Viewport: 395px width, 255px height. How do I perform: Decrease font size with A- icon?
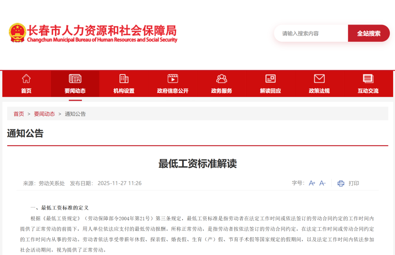323,183
